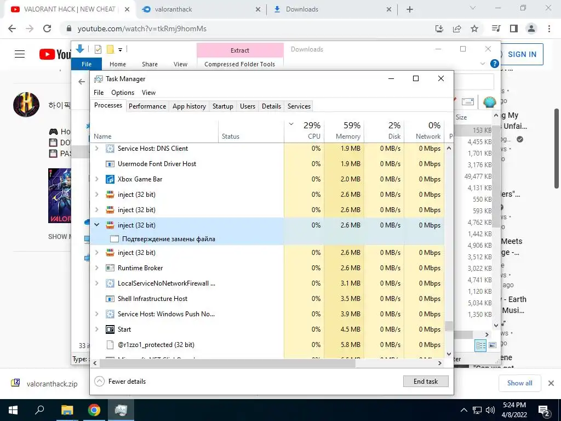Image resolution: width=561 pixels, height=421 pixels.
Task: Expand the Runtime Broker process
Action: [x=96, y=268]
